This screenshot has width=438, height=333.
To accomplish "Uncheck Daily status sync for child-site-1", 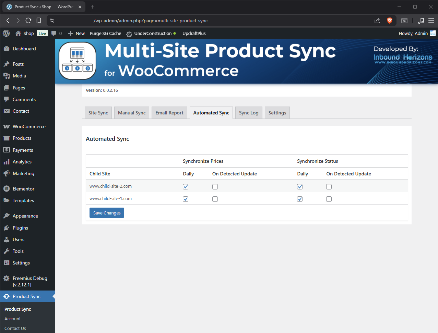I will click(x=300, y=199).
